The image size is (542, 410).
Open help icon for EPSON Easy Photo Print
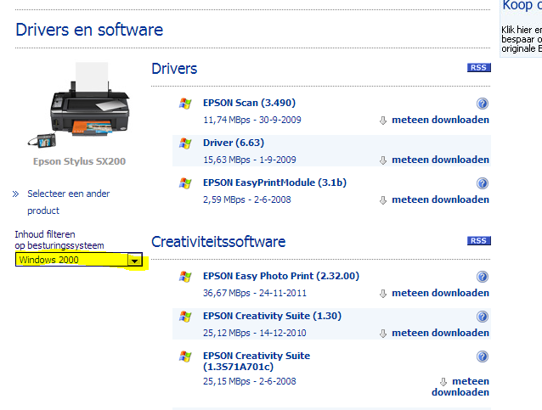483,277
